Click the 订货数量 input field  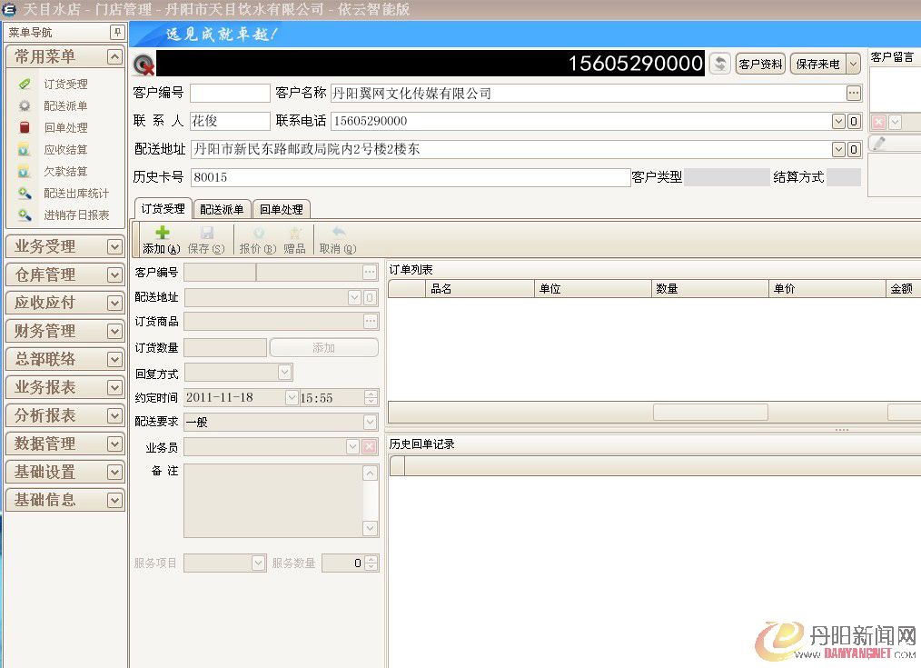coord(225,348)
